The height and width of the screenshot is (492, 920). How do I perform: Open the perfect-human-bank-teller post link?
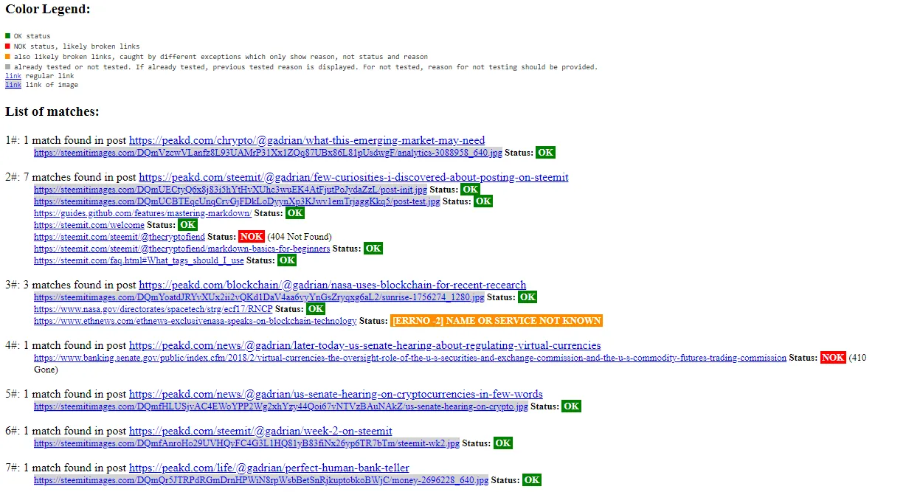coord(269,468)
